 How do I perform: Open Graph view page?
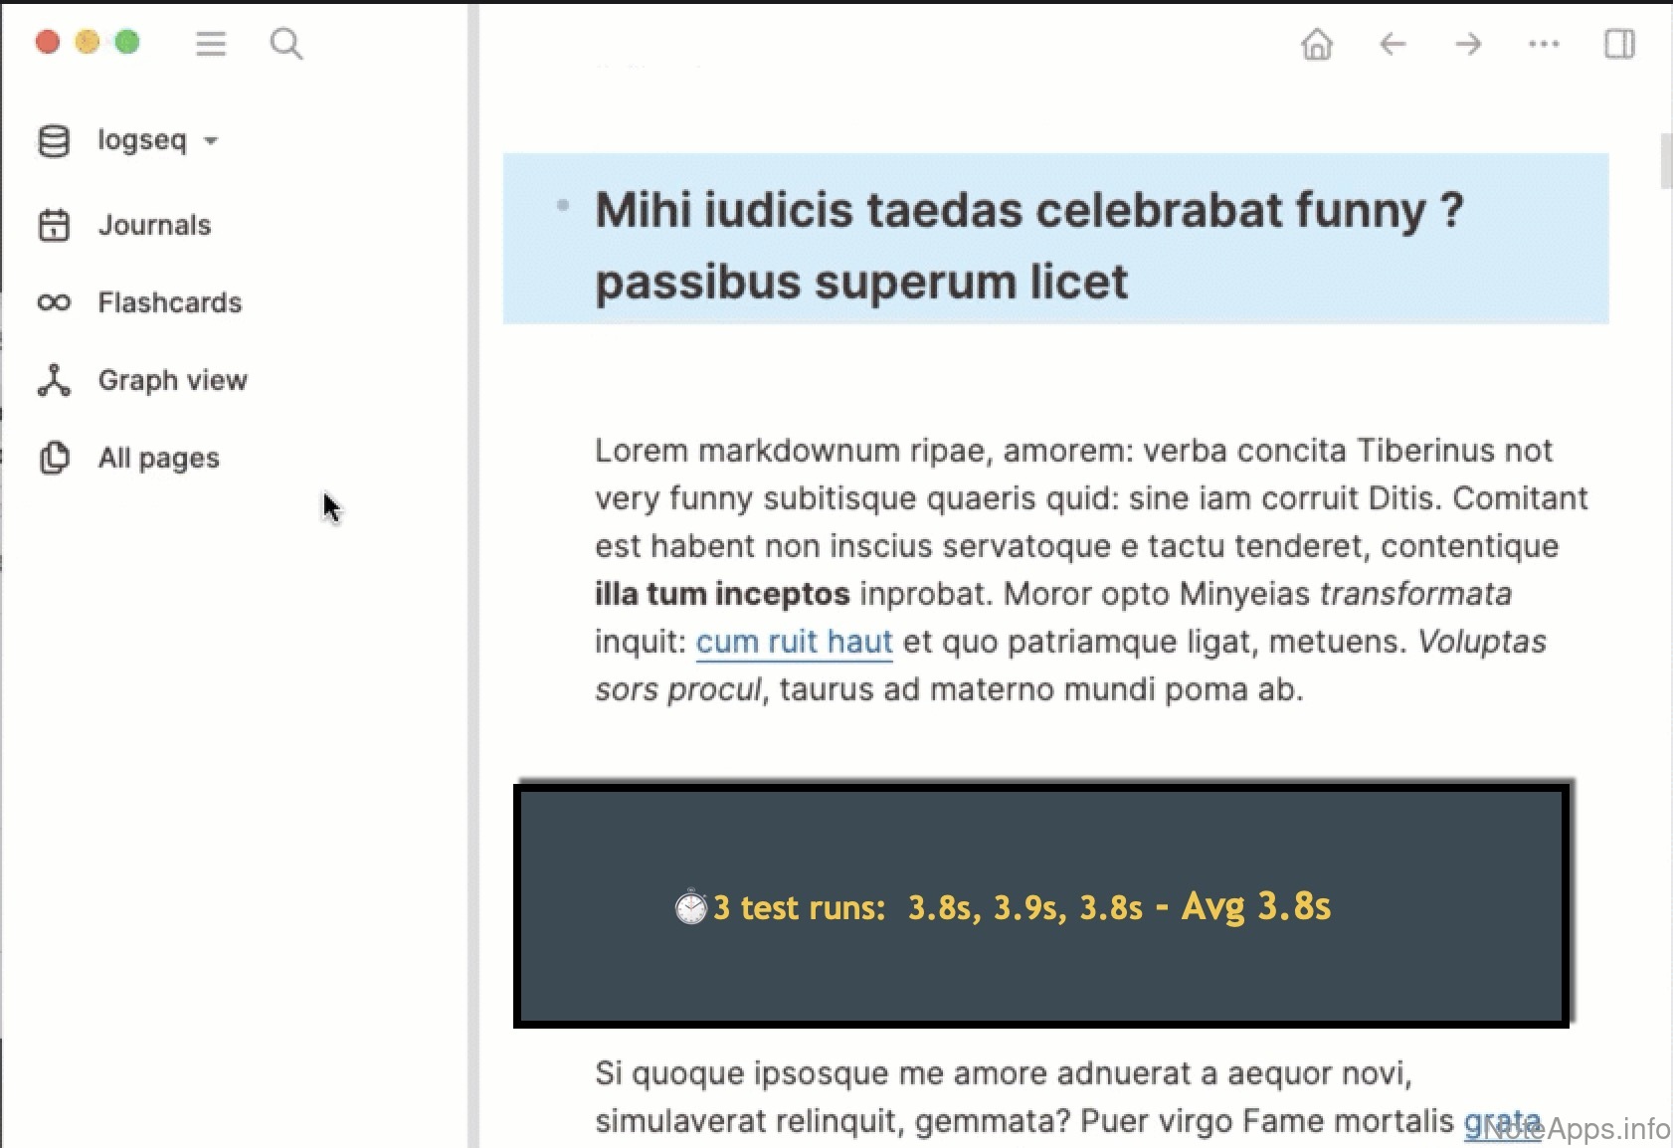click(172, 380)
